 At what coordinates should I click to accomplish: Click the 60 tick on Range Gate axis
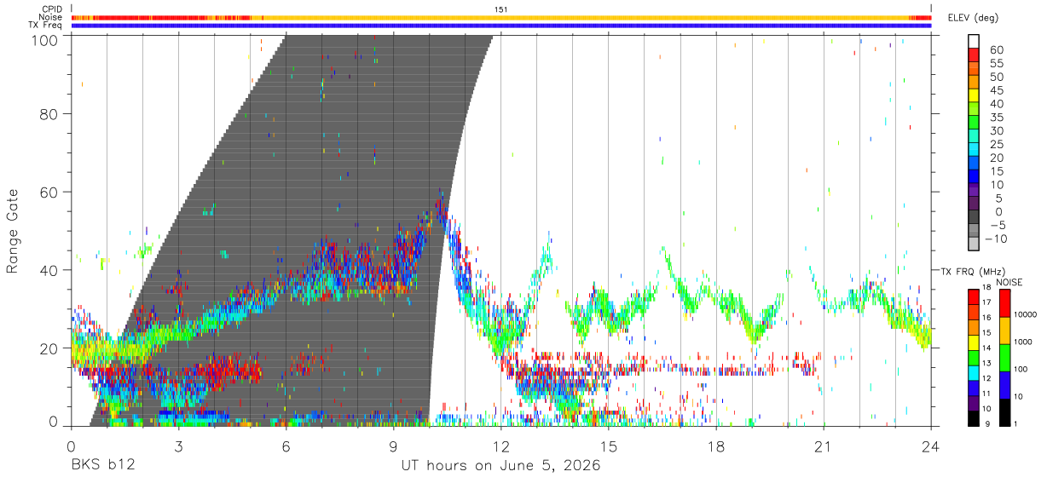point(49,192)
